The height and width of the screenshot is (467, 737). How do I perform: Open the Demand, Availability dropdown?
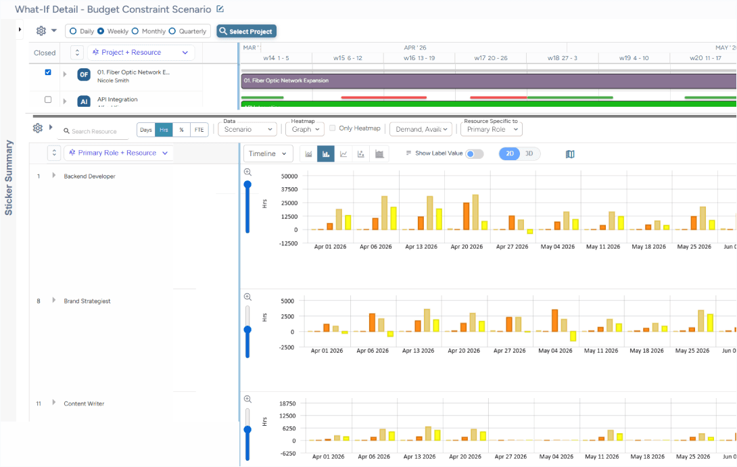421,129
